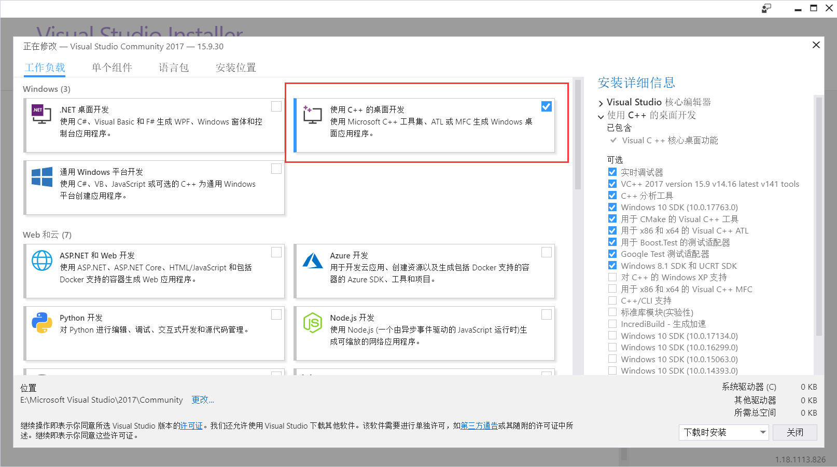The width and height of the screenshot is (837, 467).
Task: Uncheck the 实时调试器 optional component
Action: [612, 172]
